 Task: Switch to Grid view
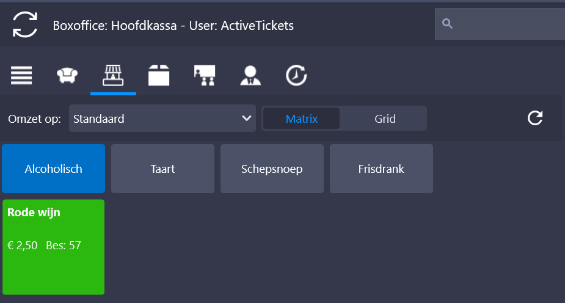pyautogui.click(x=385, y=119)
